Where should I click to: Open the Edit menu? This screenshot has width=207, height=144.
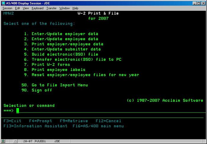[x=17, y=8]
